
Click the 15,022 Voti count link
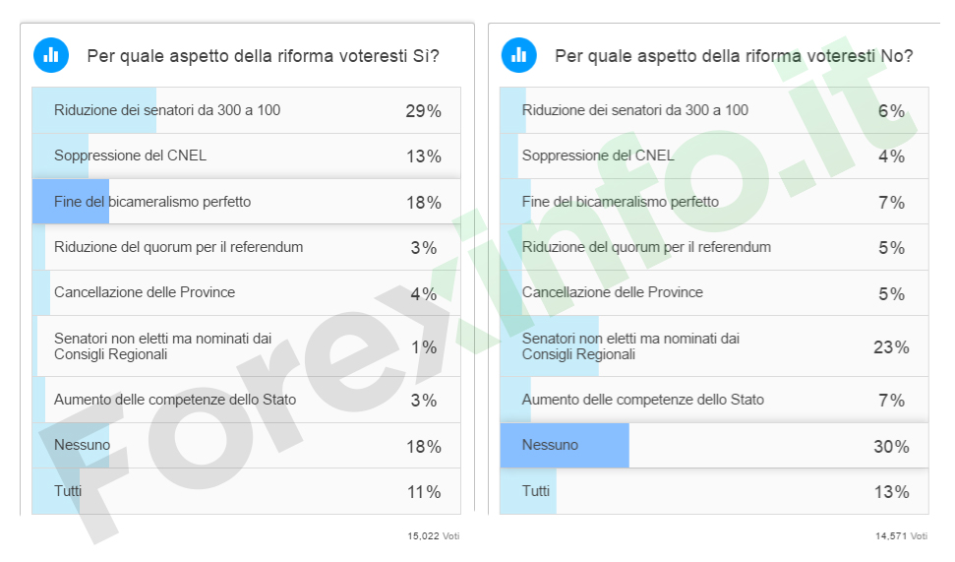pos(433,536)
